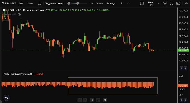Screen dimensions: 190x103
Task: Click the -0.0254 legend value
Action: (39, 74)
